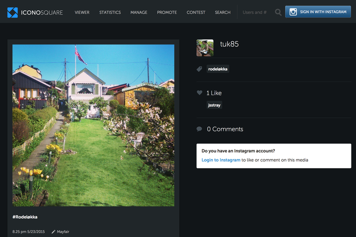Click the Iconosquare logo icon
The image size is (356, 237).
(x=13, y=13)
